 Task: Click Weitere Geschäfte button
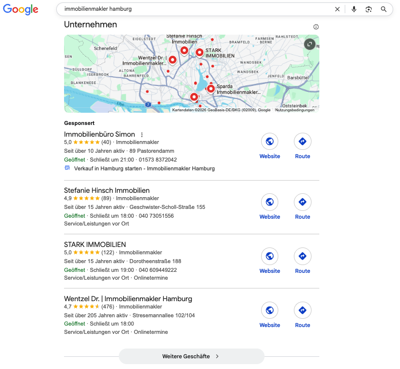191,356
